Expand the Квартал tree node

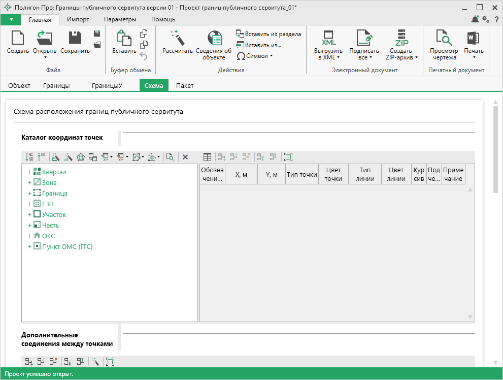(x=30, y=172)
